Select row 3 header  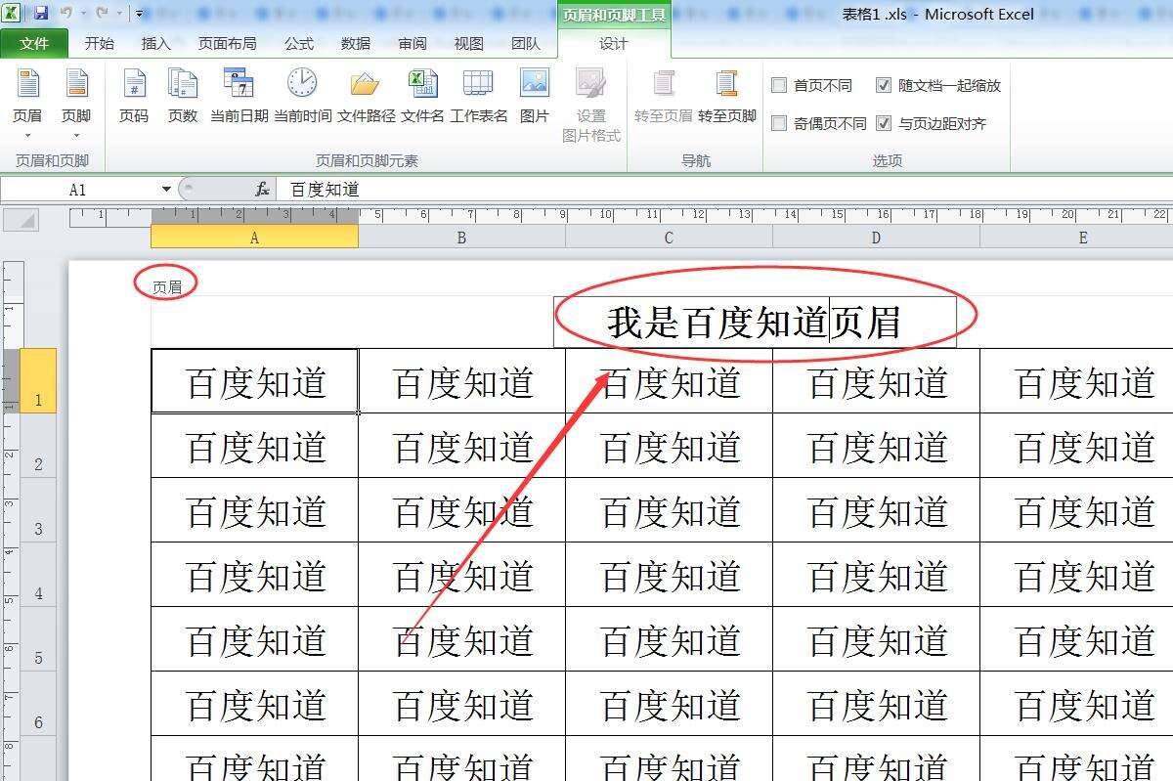pyautogui.click(x=39, y=510)
